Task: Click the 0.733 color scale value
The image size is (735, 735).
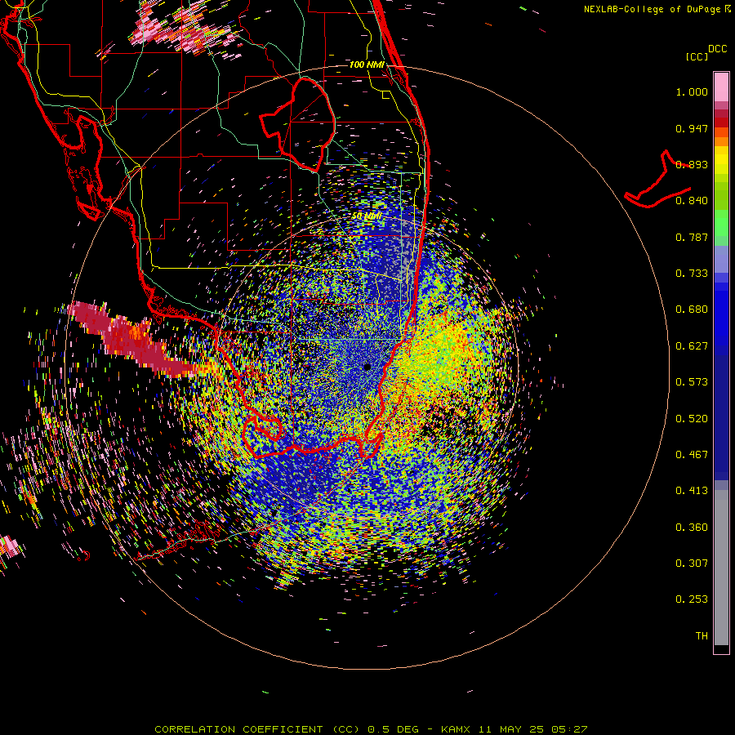Action: coord(692,274)
